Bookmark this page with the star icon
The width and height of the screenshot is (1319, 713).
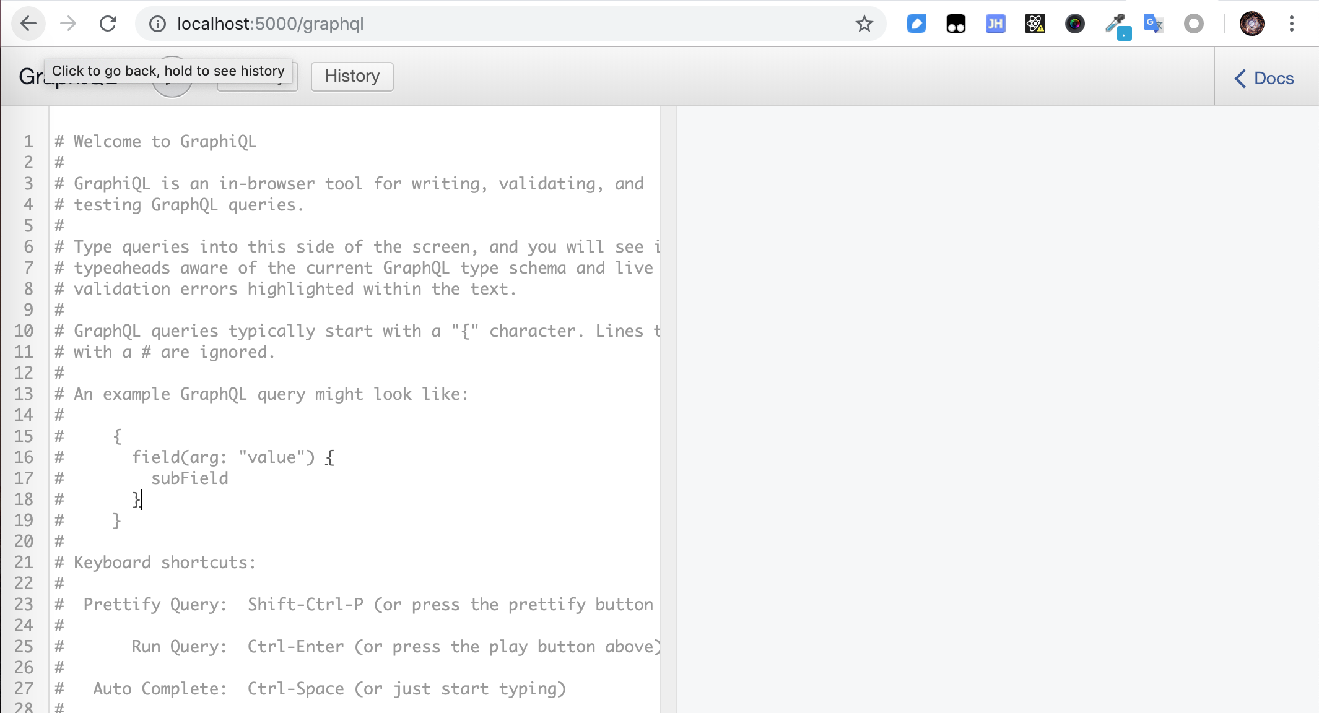864,24
